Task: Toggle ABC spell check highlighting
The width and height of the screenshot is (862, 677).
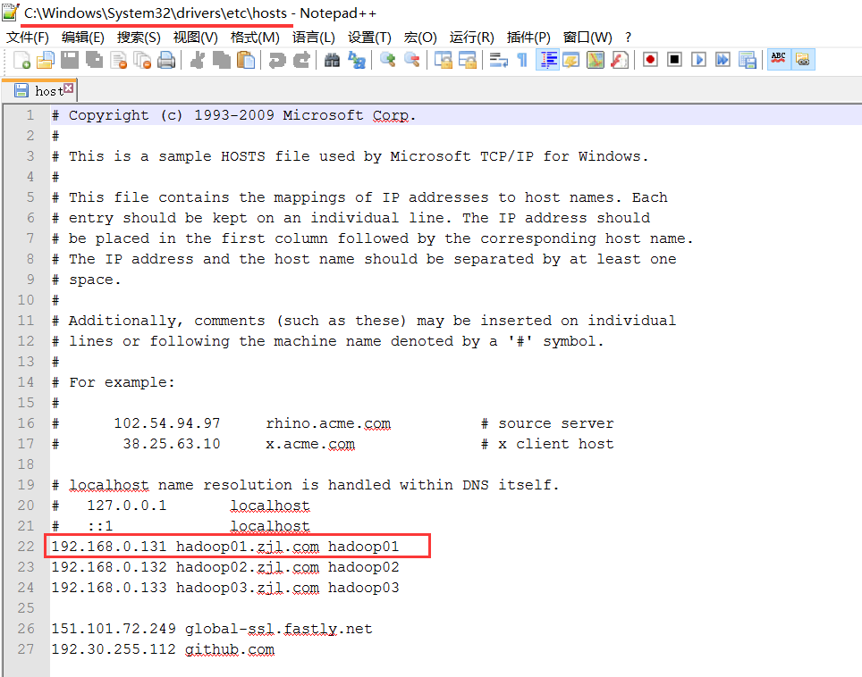Action: pos(779,60)
